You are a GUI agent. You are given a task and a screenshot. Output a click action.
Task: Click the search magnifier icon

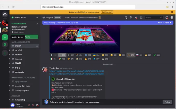(x=161, y=18)
